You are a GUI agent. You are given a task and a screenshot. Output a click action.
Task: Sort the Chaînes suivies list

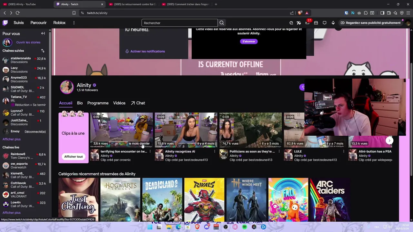(x=43, y=51)
